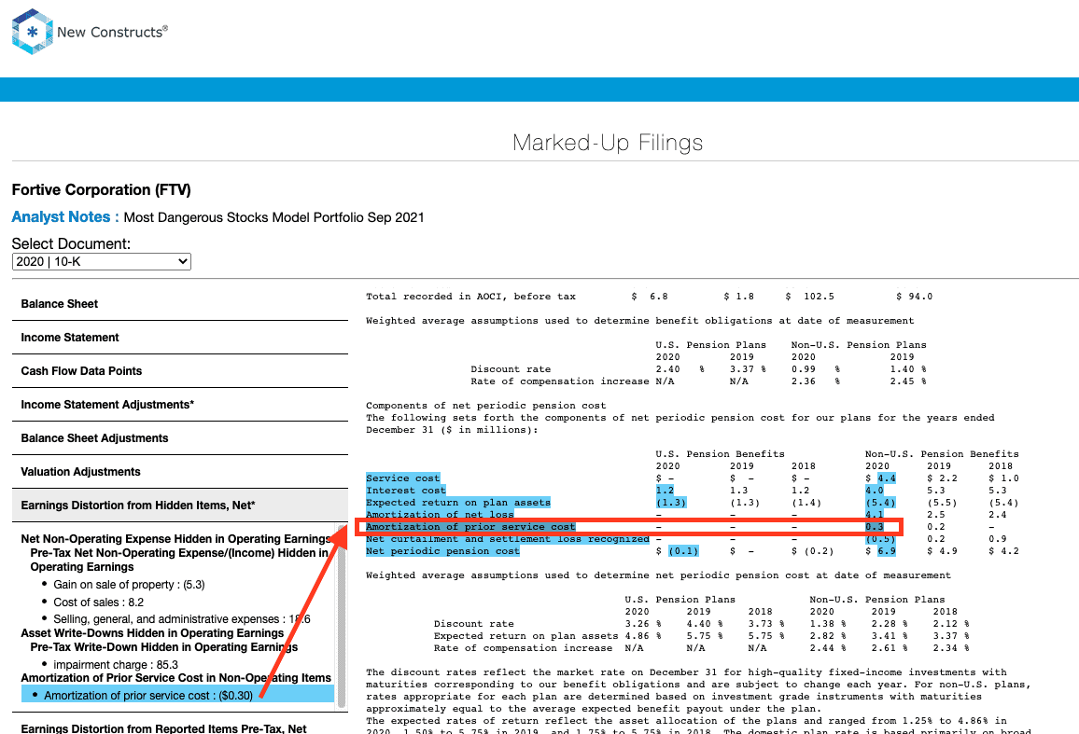This screenshot has width=1079, height=734.
Task: Expand Balance Sheet Adjustments section
Action: [179, 438]
